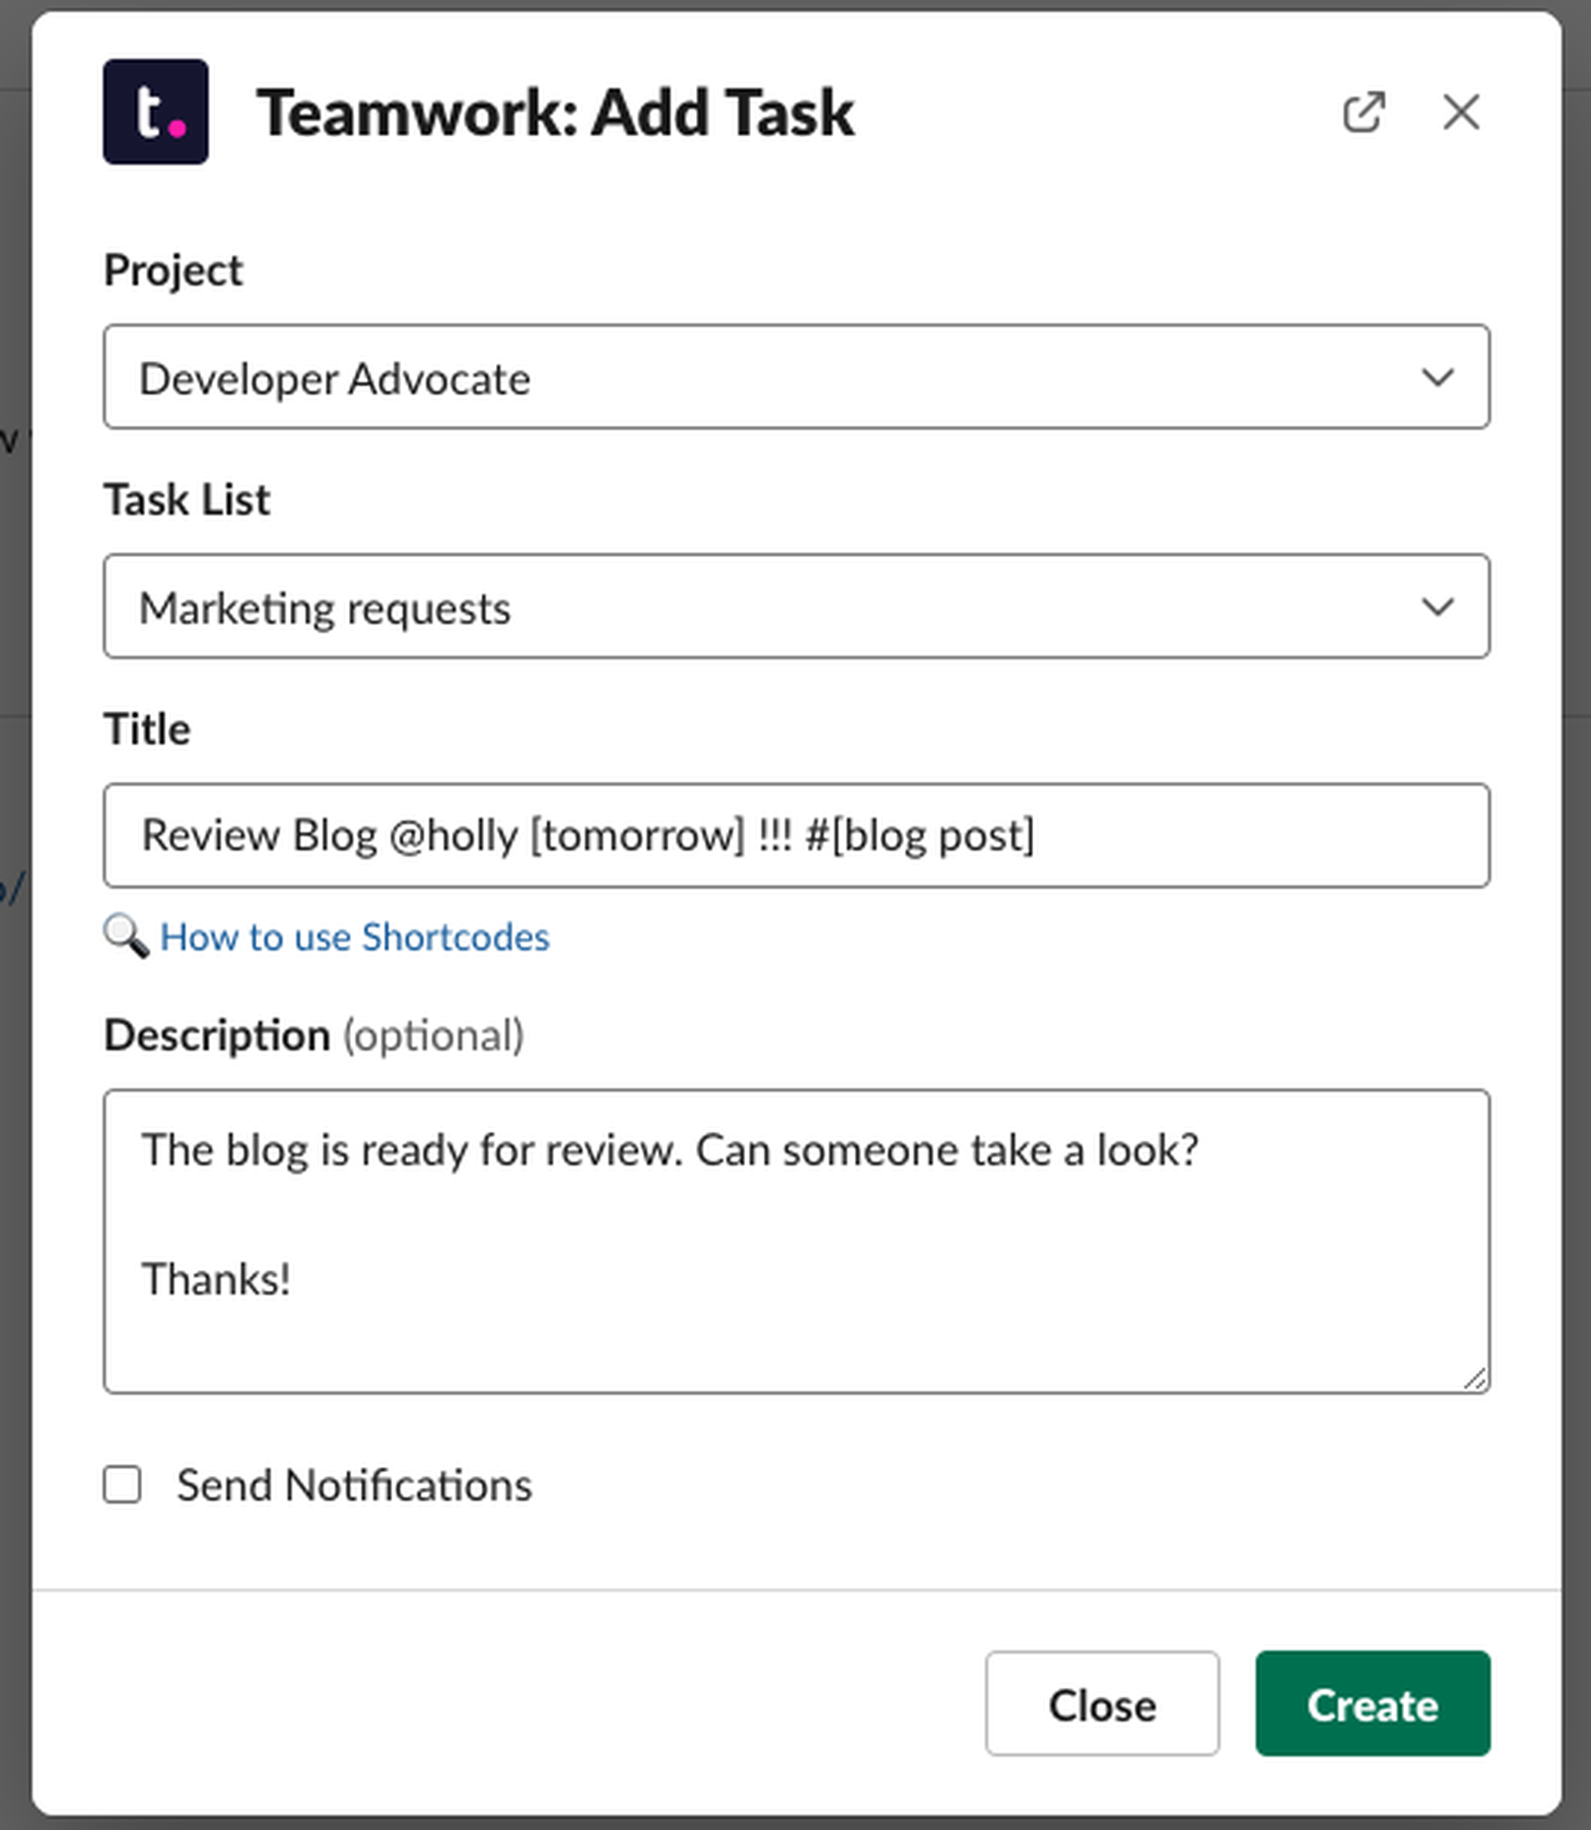Open the How to use Shortcodes link
Screen dimensions: 1591x1830
(355, 937)
